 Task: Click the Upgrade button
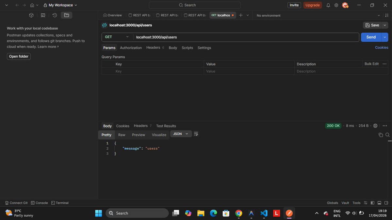(313, 5)
